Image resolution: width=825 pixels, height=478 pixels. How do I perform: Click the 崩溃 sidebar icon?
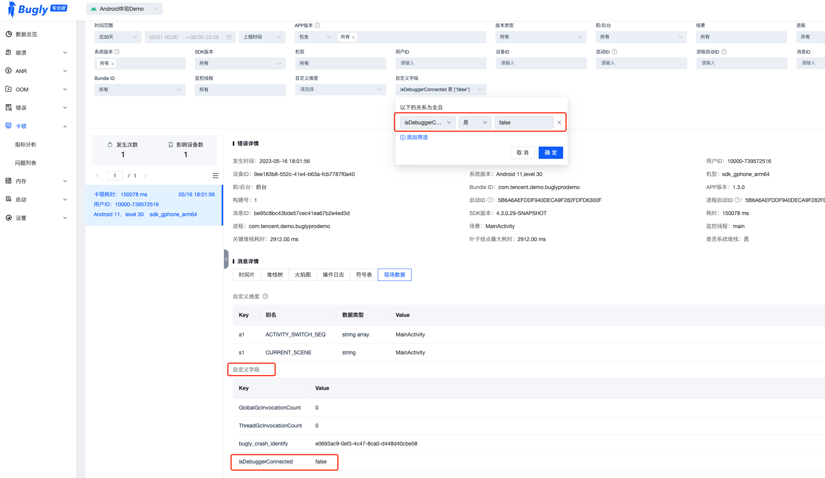coord(8,52)
